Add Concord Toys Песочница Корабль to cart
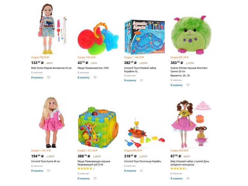 pos(130,171)
